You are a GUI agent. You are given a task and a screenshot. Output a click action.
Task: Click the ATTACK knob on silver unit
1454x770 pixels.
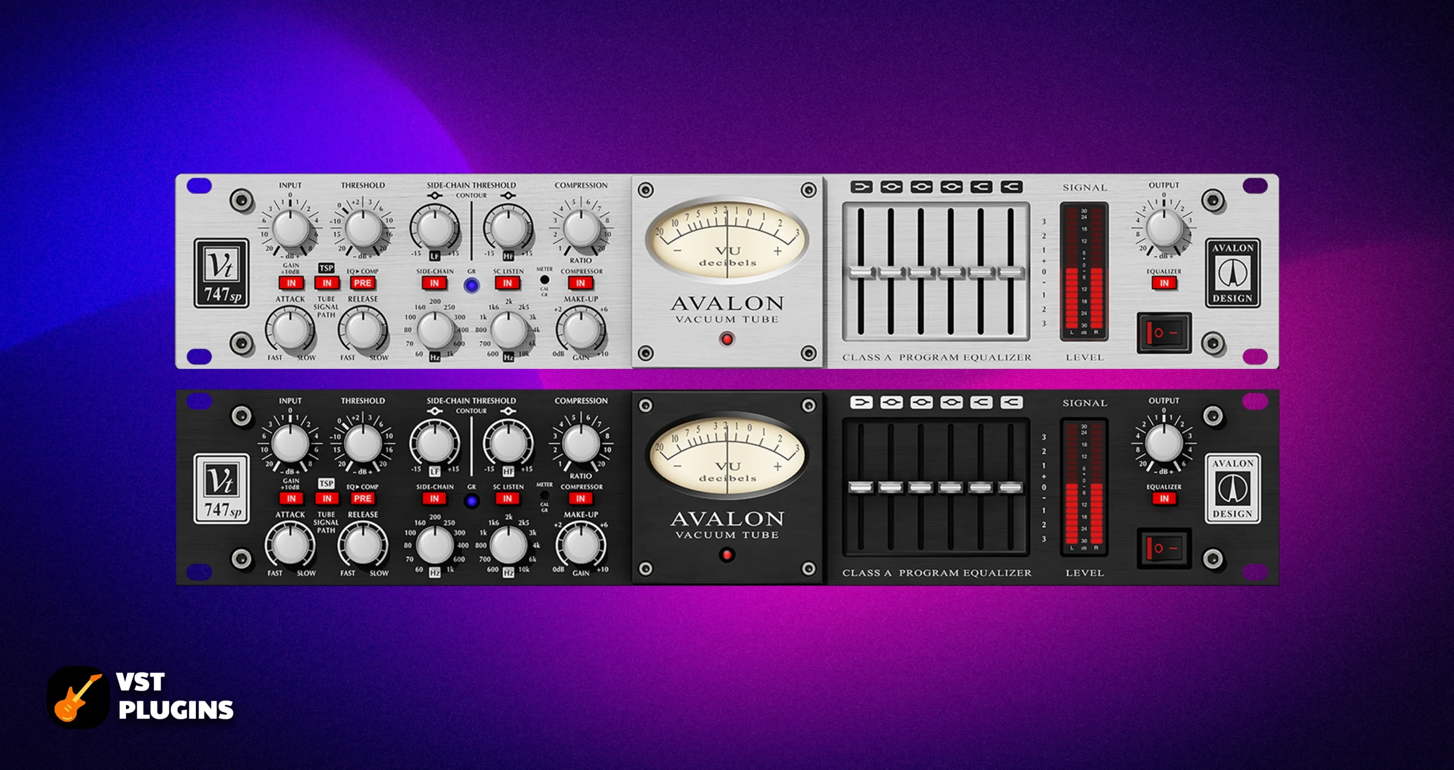290,330
